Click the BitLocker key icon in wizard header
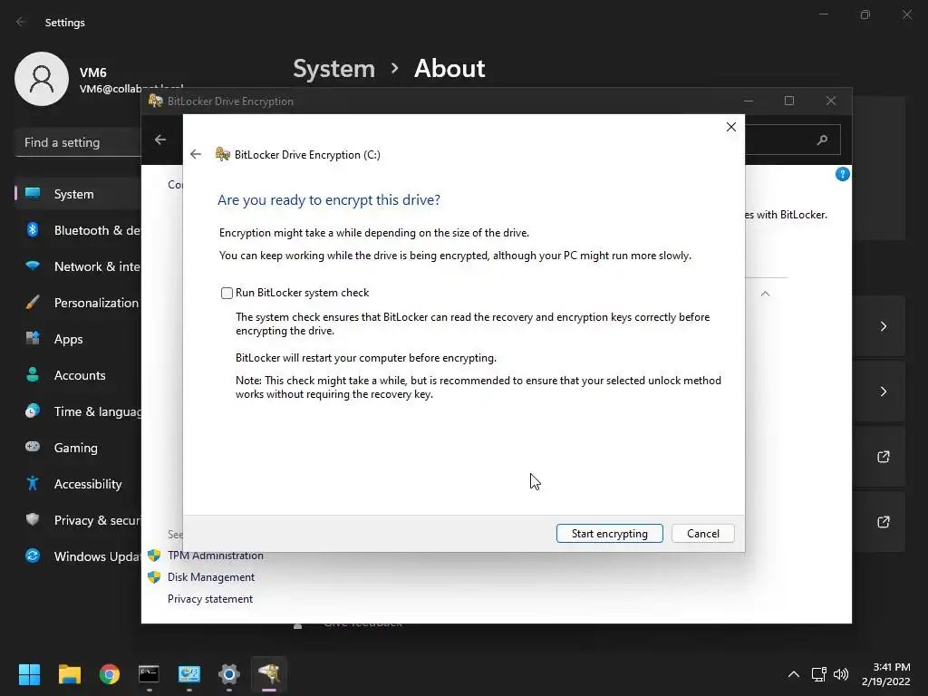Screen dimensions: 928x696 tap(223, 154)
